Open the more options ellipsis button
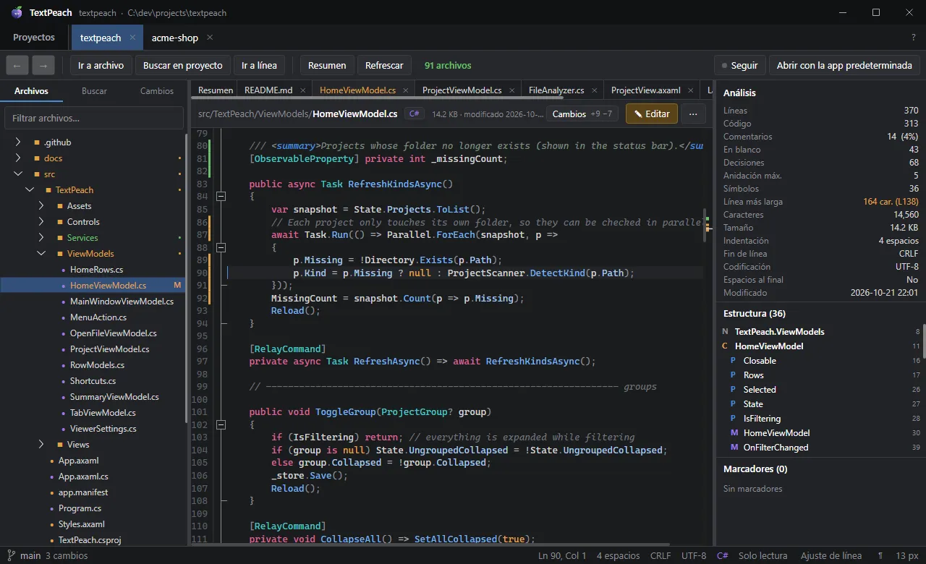The width and height of the screenshot is (926, 564). (693, 114)
